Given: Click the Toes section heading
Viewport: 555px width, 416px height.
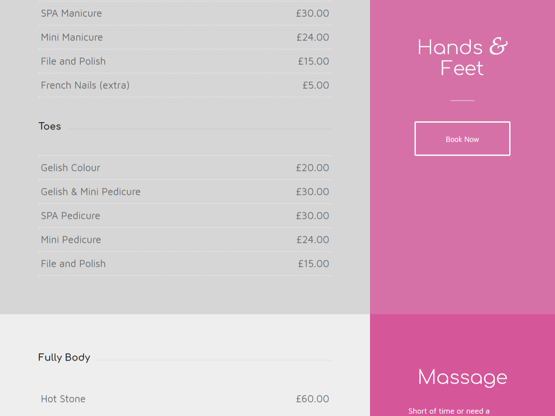Looking at the screenshot, I should [x=50, y=126].
